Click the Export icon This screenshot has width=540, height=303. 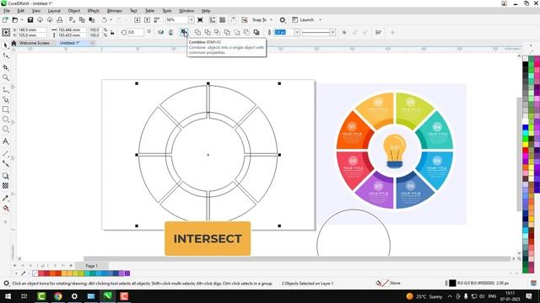[147, 20]
